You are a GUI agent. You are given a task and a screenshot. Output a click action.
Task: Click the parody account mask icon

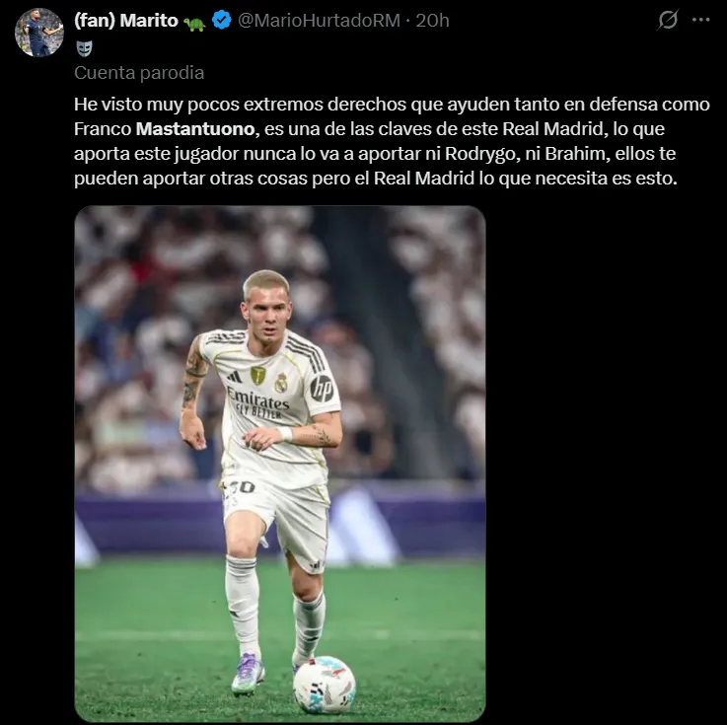pos(85,47)
